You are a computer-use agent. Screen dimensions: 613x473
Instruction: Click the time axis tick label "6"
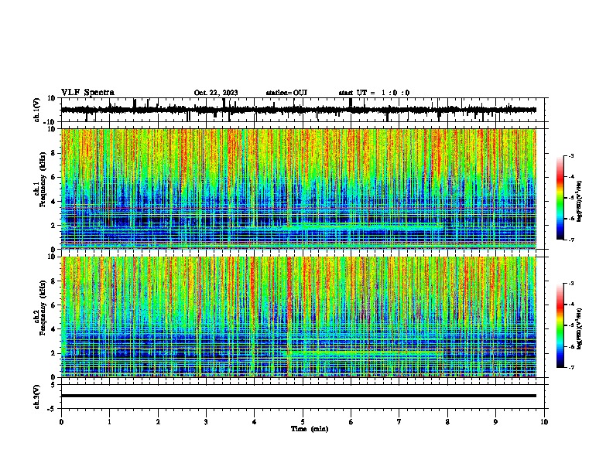point(351,422)
